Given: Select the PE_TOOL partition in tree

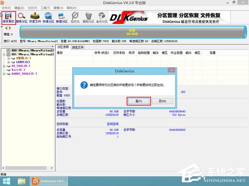Looking at the screenshot, I should click(21, 66).
